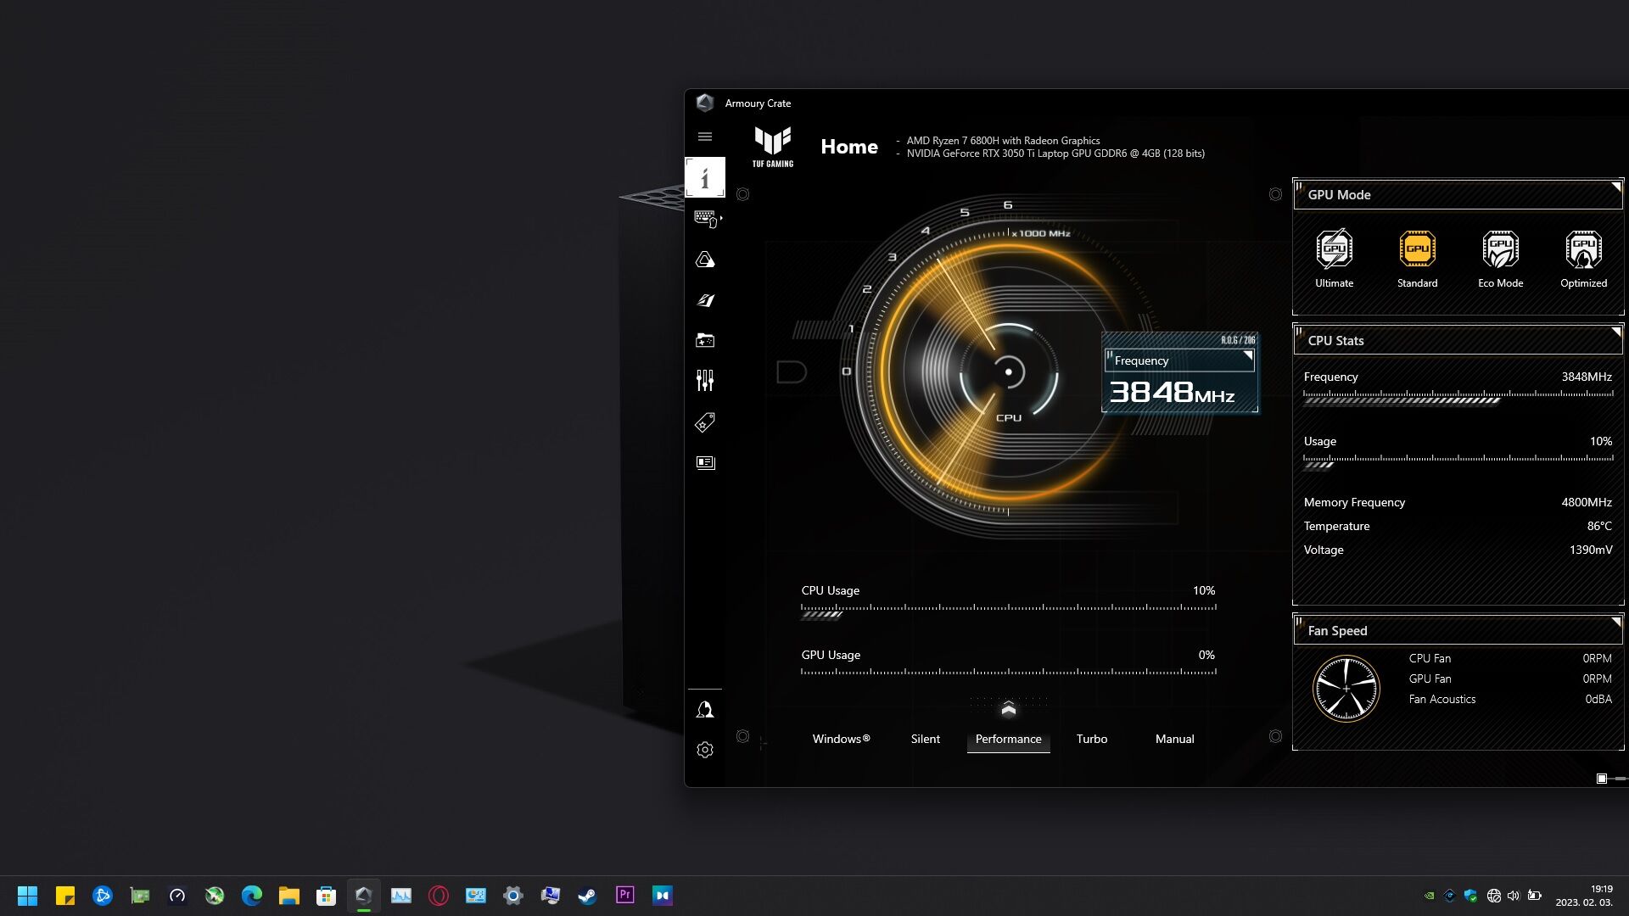
Task: Open Windows Settings gear on taskbar
Action: (x=513, y=896)
